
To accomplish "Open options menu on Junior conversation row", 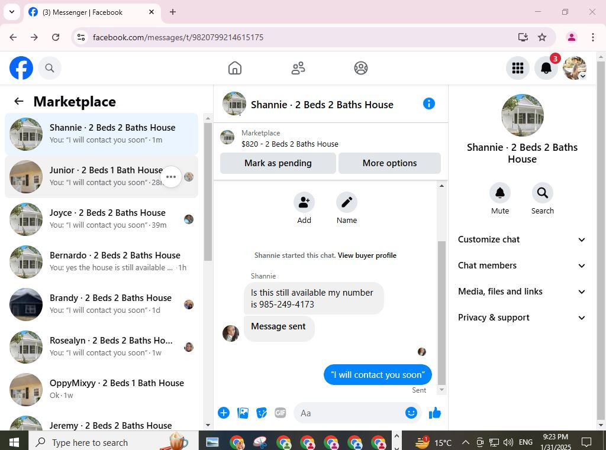I will point(171,177).
